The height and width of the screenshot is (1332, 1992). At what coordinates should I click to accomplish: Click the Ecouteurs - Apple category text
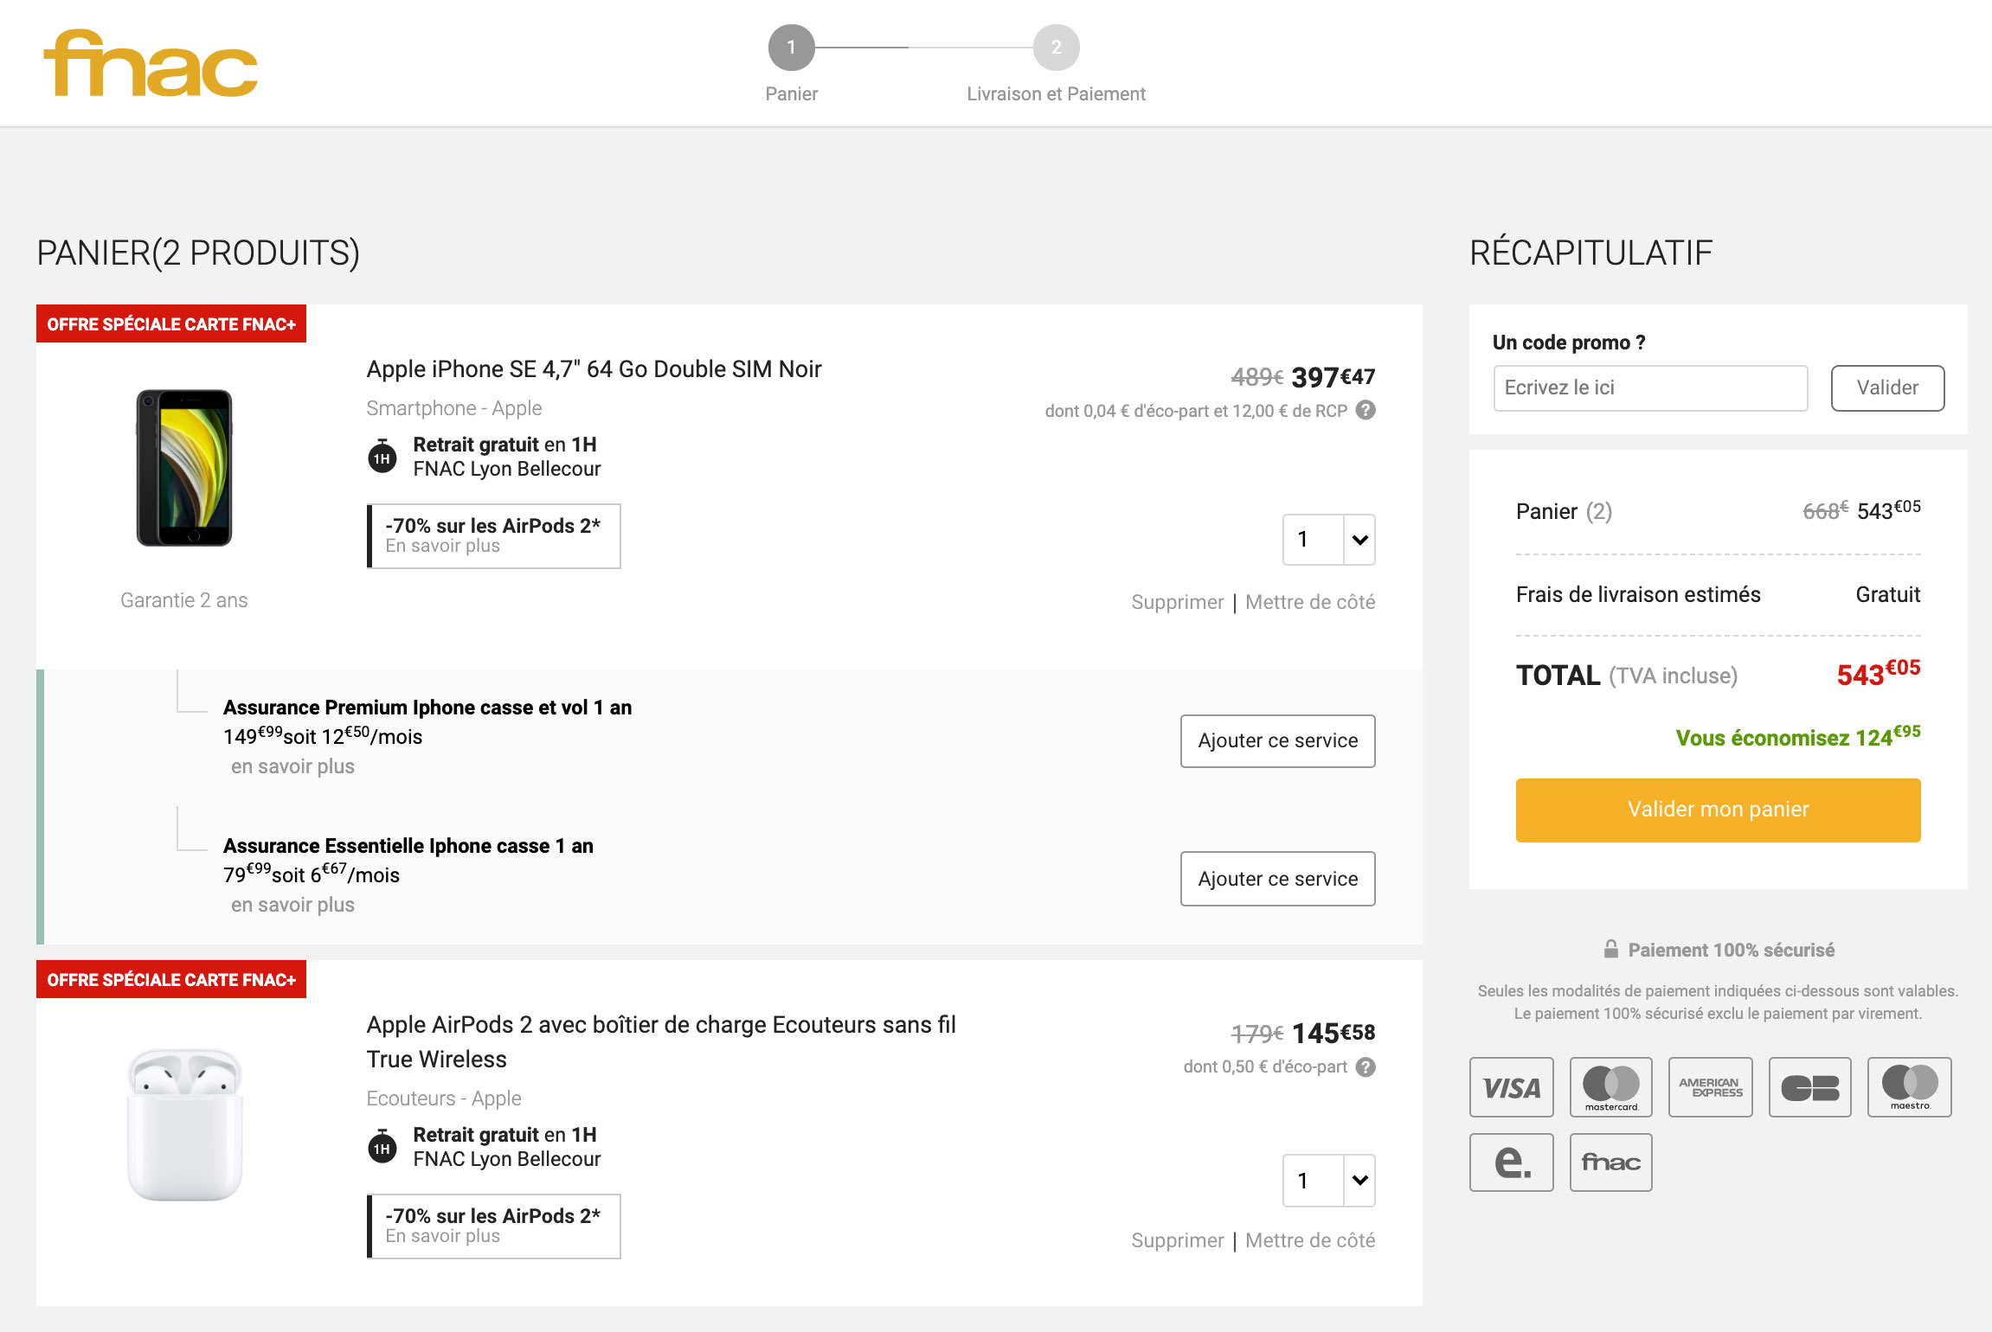[x=443, y=1098]
